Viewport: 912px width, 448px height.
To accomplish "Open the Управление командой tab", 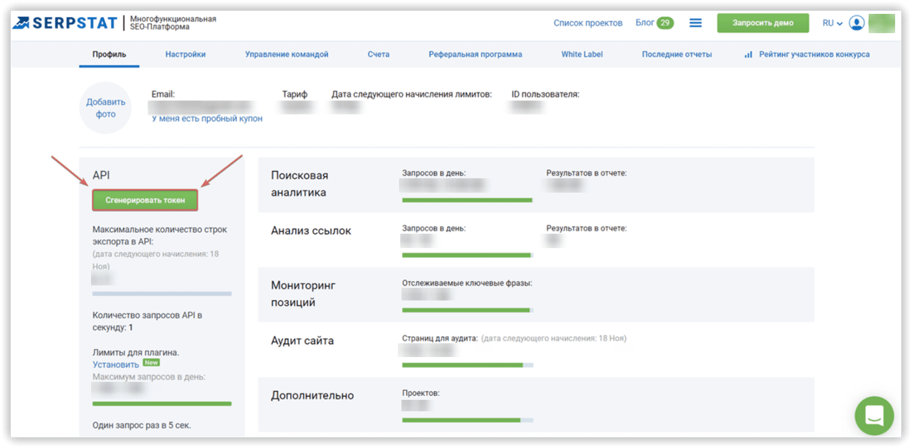I will (x=287, y=54).
